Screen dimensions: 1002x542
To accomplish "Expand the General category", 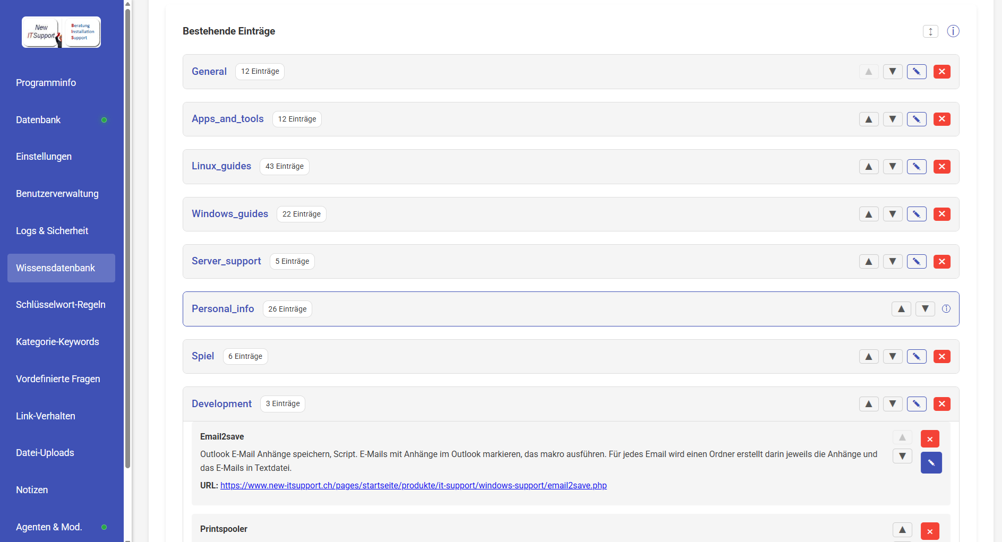I will pos(209,72).
